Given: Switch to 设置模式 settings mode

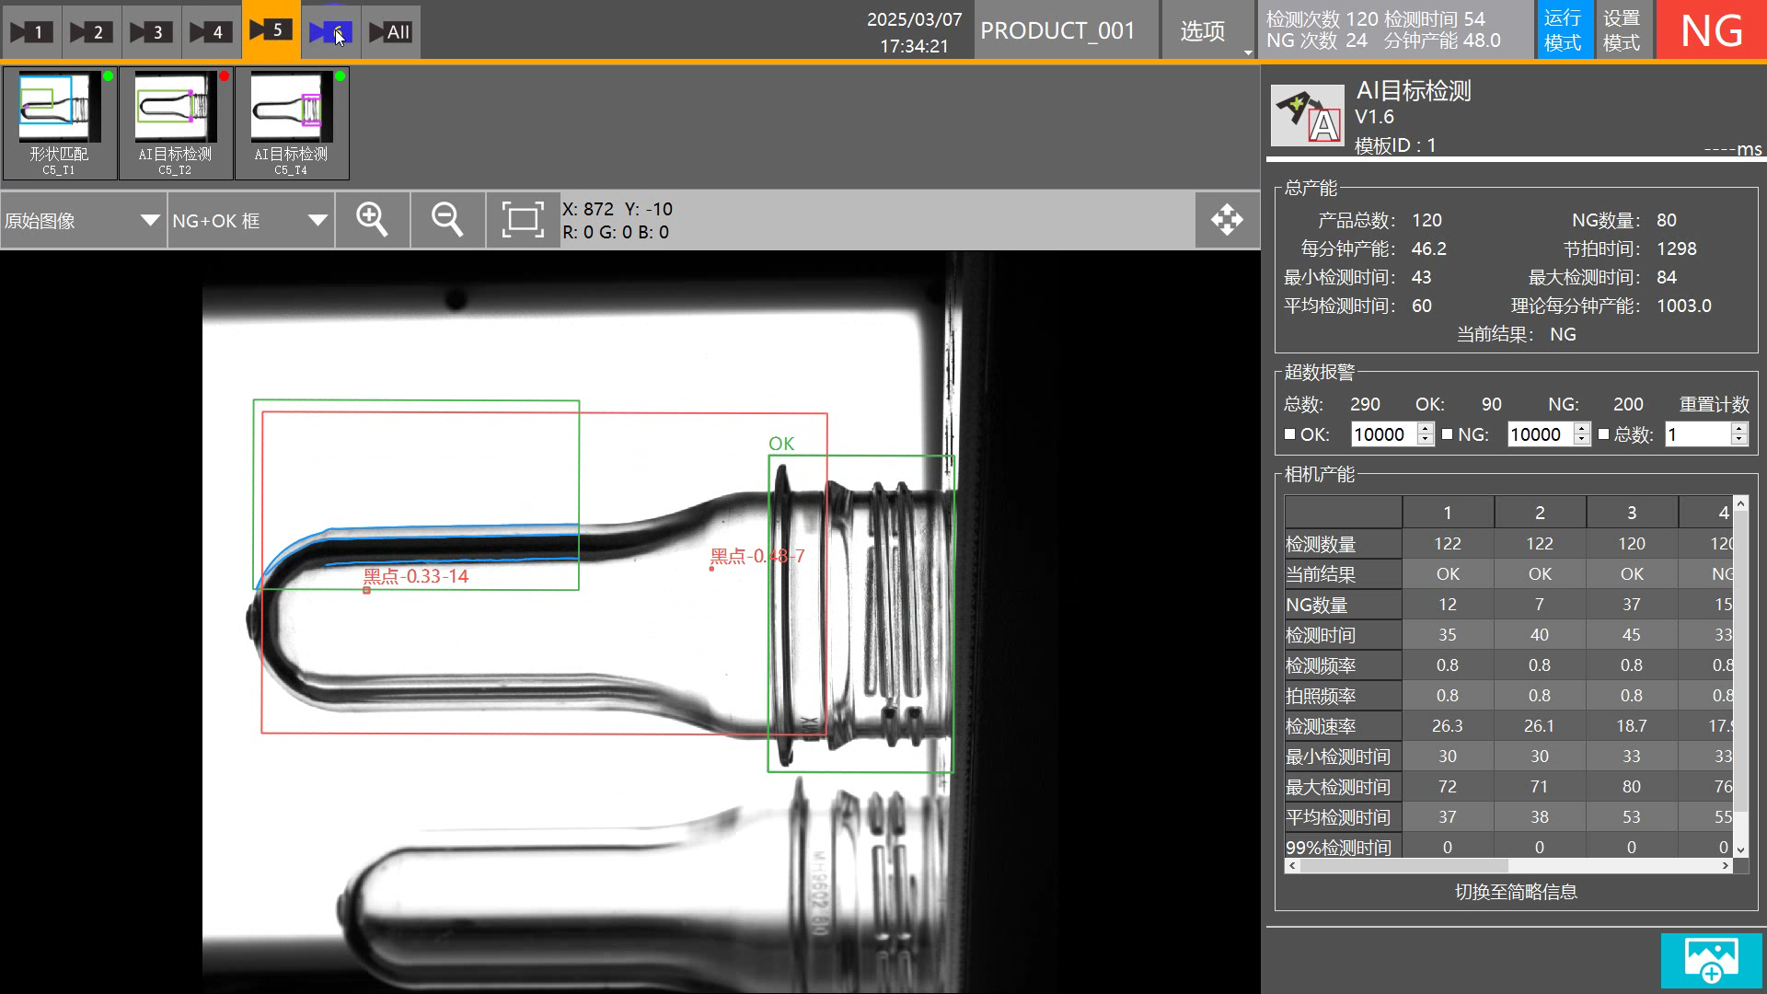Looking at the screenshot, I should (1622, 30).
